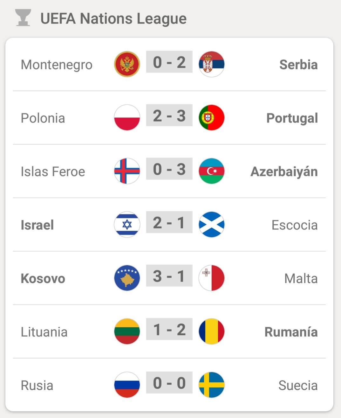Select the Portugal flag icon
Viewport: 341px width, 418px height.
(x=212, y=117)
